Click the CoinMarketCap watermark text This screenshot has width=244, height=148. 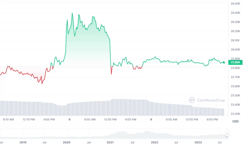[211, 100]
